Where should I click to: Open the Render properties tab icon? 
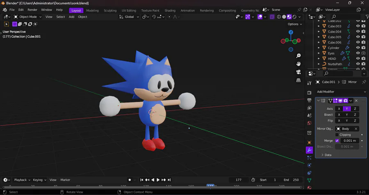click(309, 92)
